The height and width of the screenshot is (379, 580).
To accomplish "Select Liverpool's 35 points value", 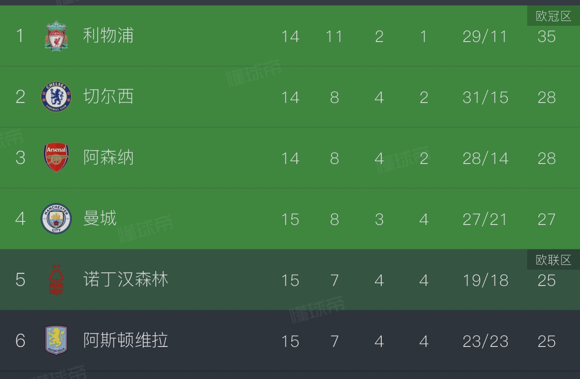I will 547,36.
